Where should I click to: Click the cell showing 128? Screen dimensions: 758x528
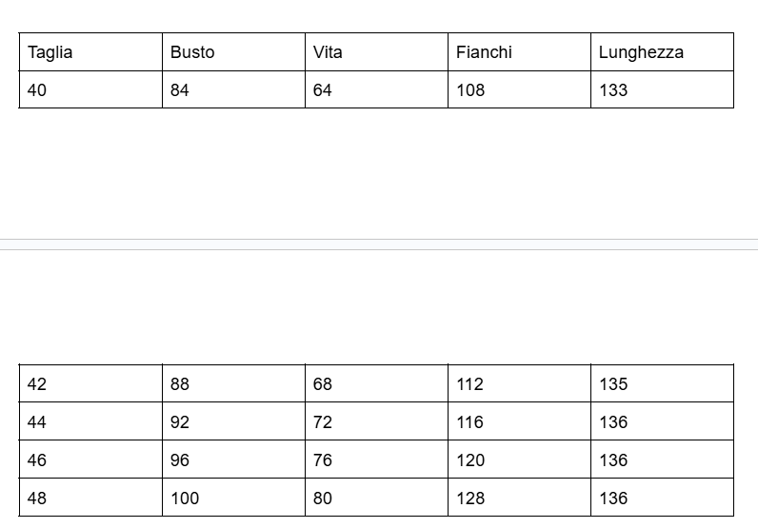(x=520, y=498)
